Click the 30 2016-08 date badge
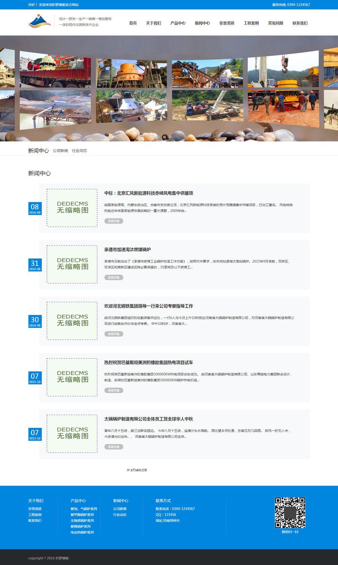Screen dimensions: 338x565 point(35,321)
